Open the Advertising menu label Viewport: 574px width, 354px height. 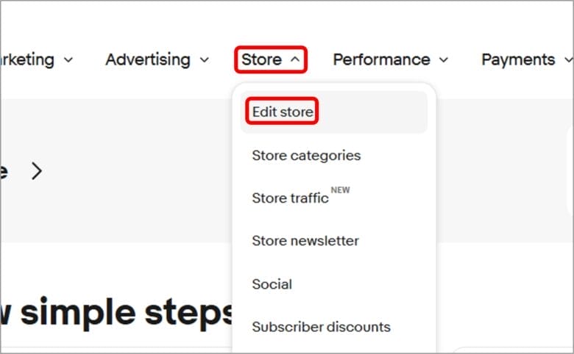148,59
